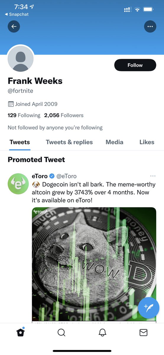The height and width of the screenshot is (355, 164).
Task: View the 129 Following list
Action: click(24, 115)
